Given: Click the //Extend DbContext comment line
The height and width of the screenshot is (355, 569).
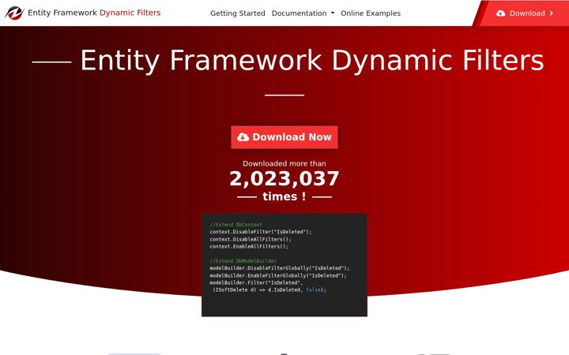Looking at the screenshot, I should (x=236, y=225).
